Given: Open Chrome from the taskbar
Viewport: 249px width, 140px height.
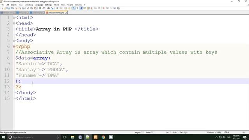Looking at the screenshot, I should tap(103, 137).
